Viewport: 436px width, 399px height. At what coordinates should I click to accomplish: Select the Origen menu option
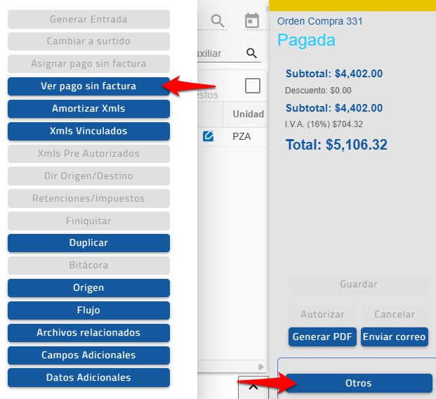tap(88, 288)
